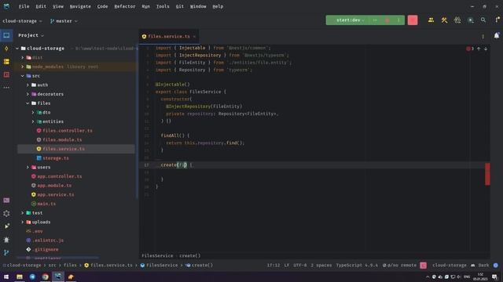Image resolution: width=503 pixels, height=282 pixels.
Task: Click the blue circle status bar icon
Action: coord(496,265)
